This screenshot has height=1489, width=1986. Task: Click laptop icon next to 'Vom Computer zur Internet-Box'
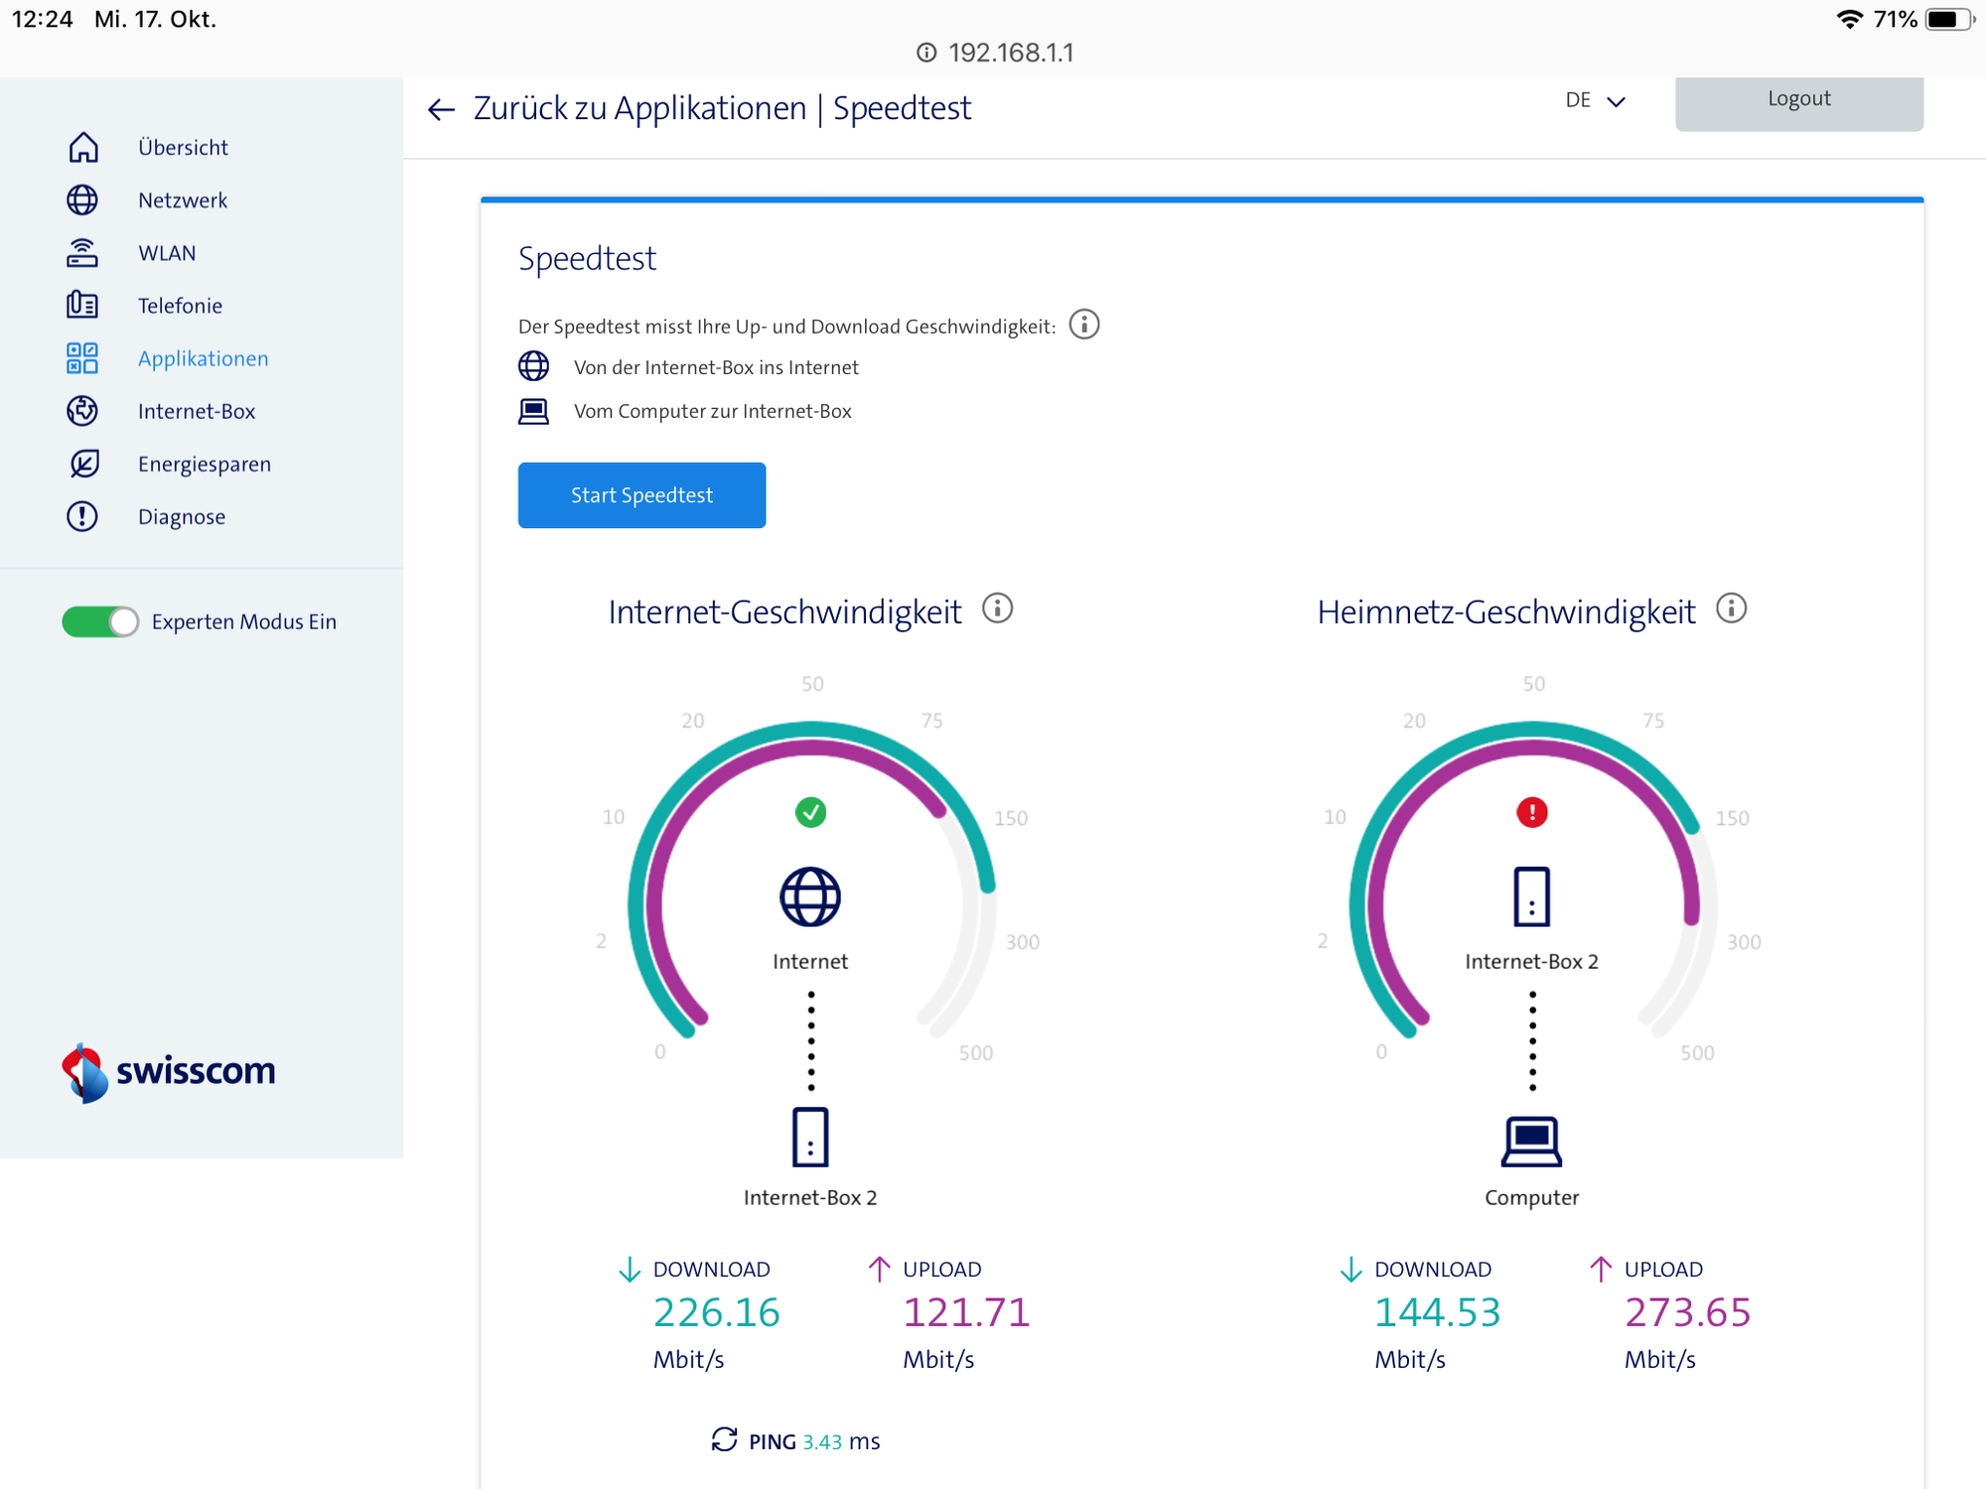click(x=534, y=411)
